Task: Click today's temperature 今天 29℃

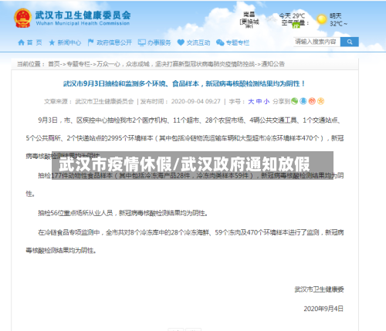Action: pos(292,16)
